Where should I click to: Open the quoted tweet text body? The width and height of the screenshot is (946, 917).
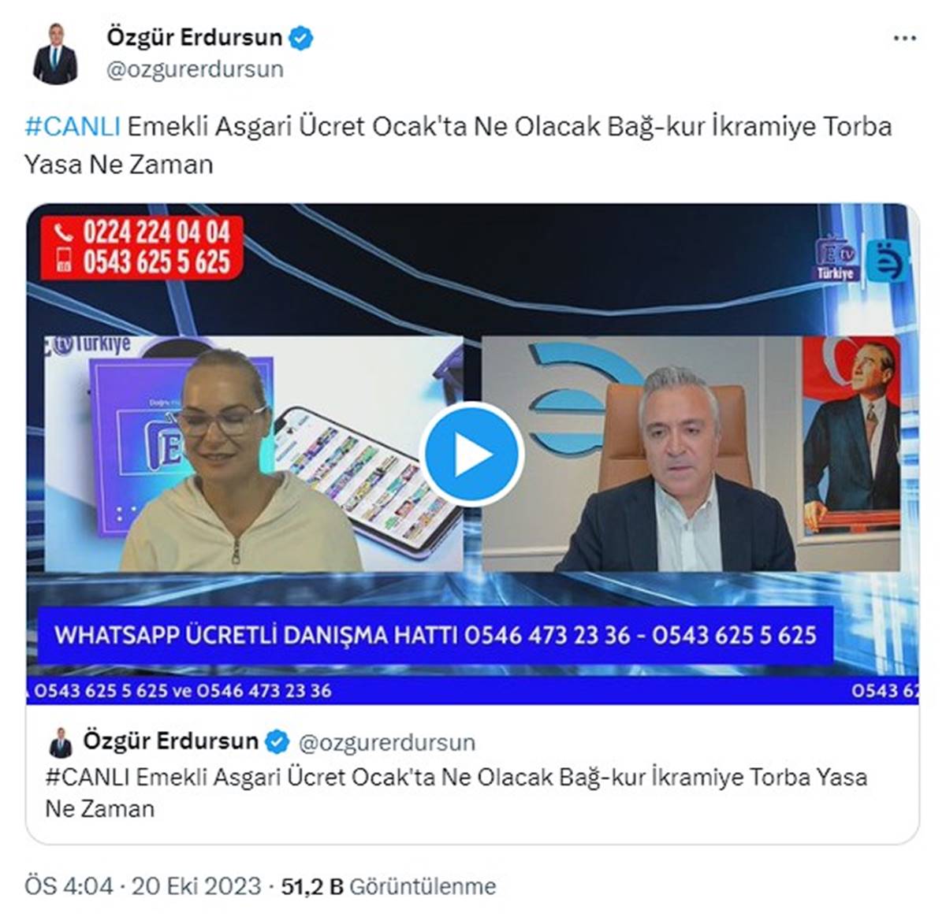click(x=456, y=793)
